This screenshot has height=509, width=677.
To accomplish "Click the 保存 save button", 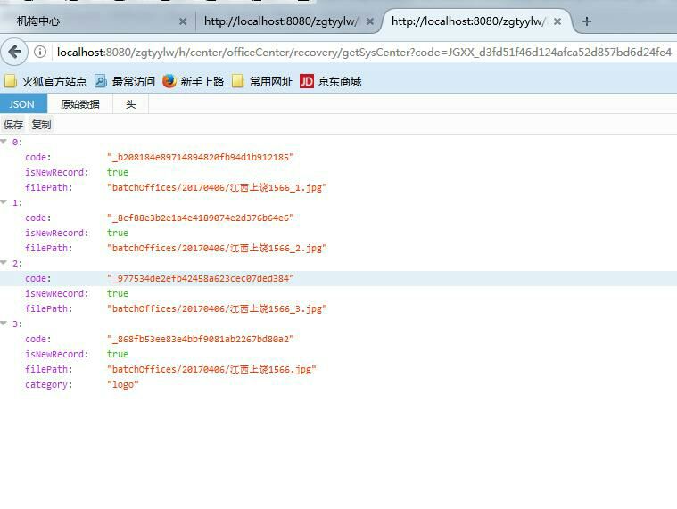I will (x=13, y=125).
